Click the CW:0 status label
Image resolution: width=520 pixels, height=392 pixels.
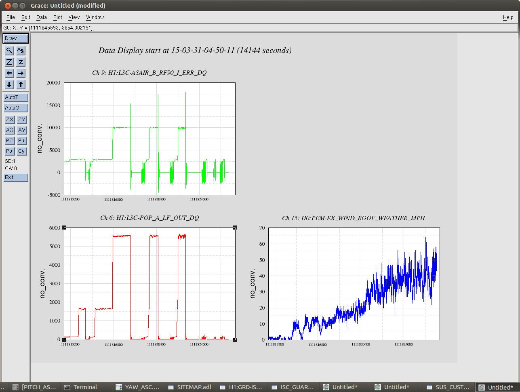point(11,169)
